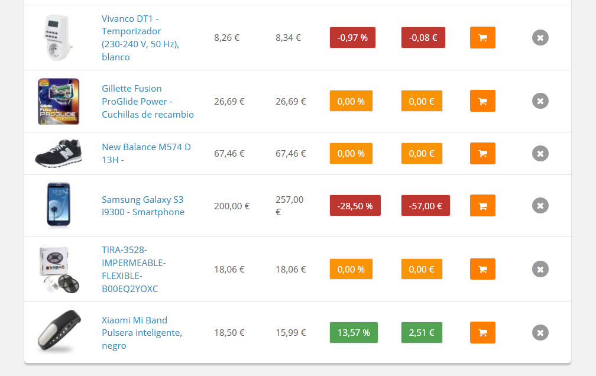The height and width of the screenshot is (376, 596).
Task: Remove Gillette Fusion ProGlide row
Action: coord(540,101)
